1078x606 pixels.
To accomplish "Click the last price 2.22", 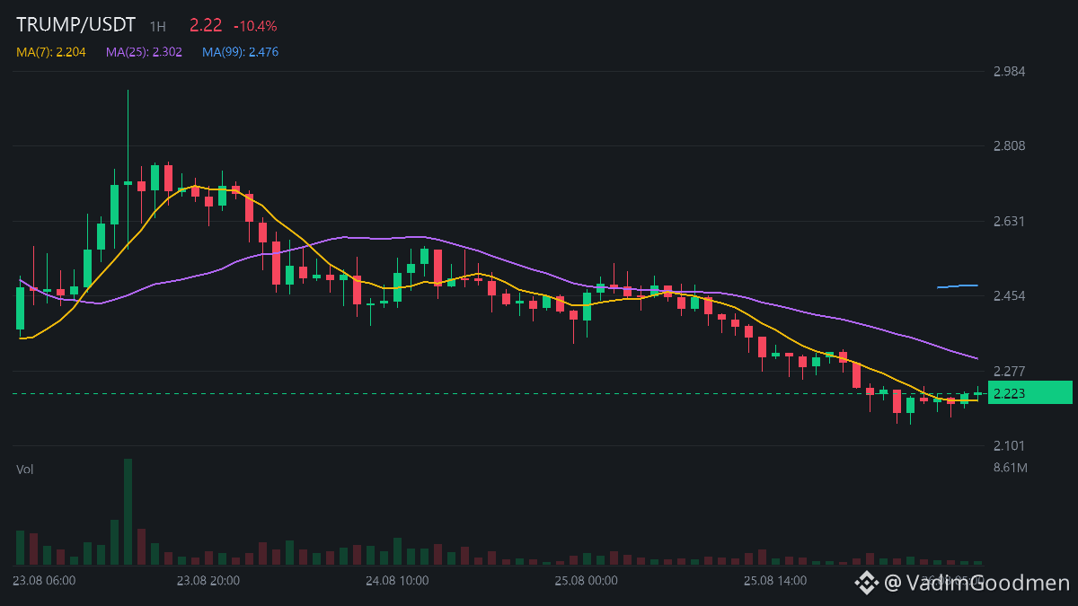I will tap(206, 26).
